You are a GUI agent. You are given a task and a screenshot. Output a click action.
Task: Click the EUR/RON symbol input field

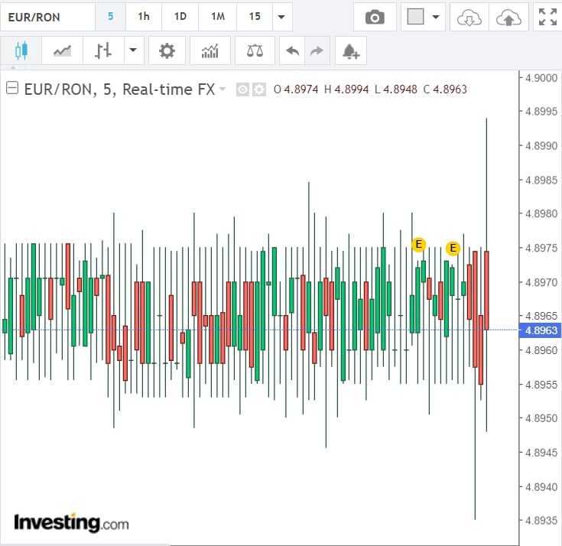47,17
